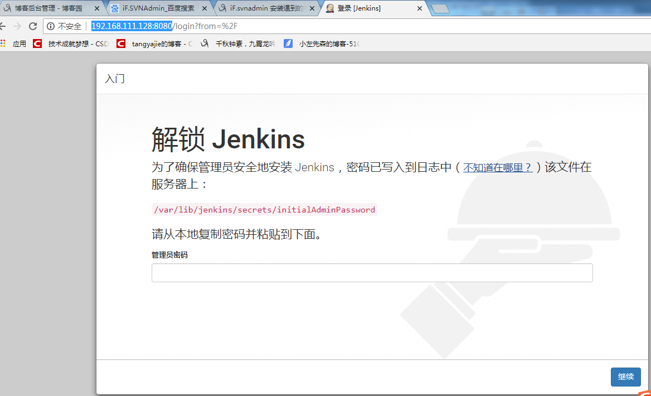
Task: Focus the 管理员密码 input field
Action: [x=372, y=273]
